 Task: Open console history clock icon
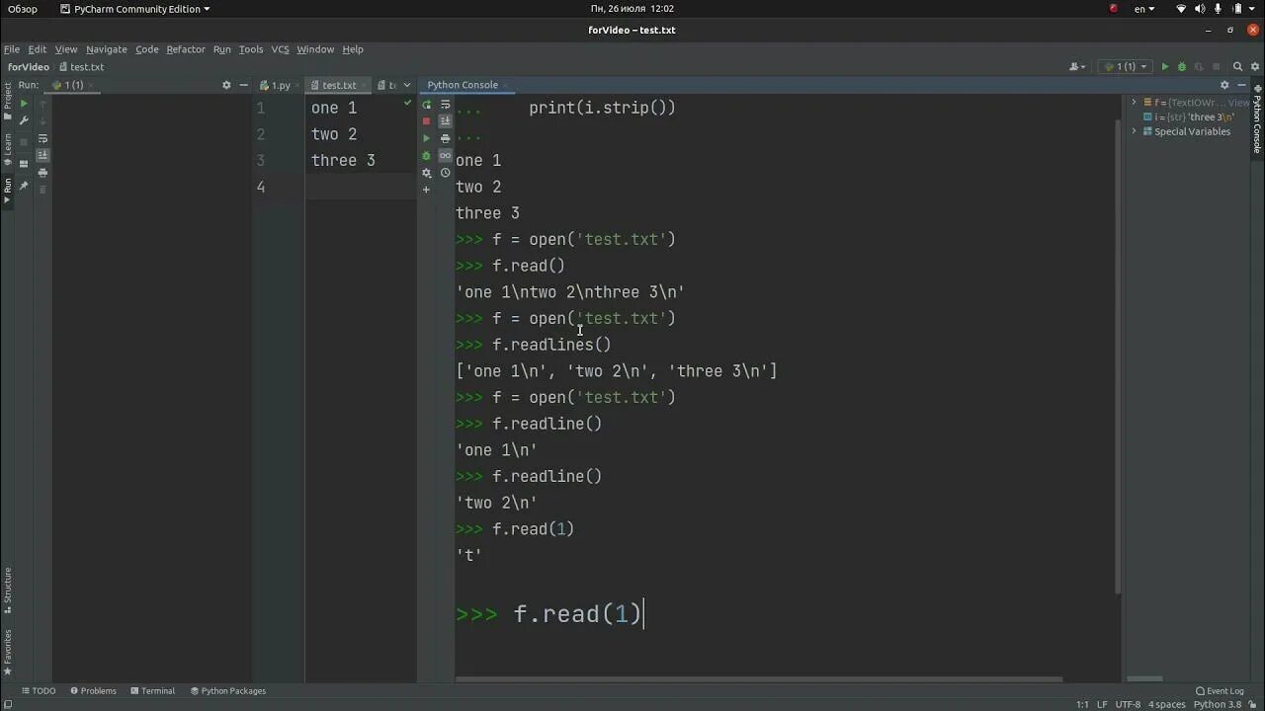(x=445, y=173)
